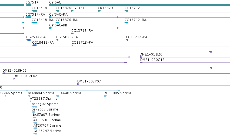Select the CG13713-PA protein glyph
The image size is (230, 135).
(72, 45)
